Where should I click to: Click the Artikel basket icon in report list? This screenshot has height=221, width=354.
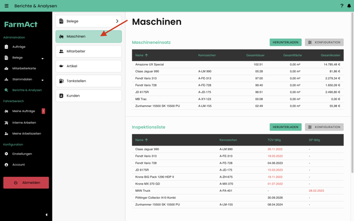61,66
